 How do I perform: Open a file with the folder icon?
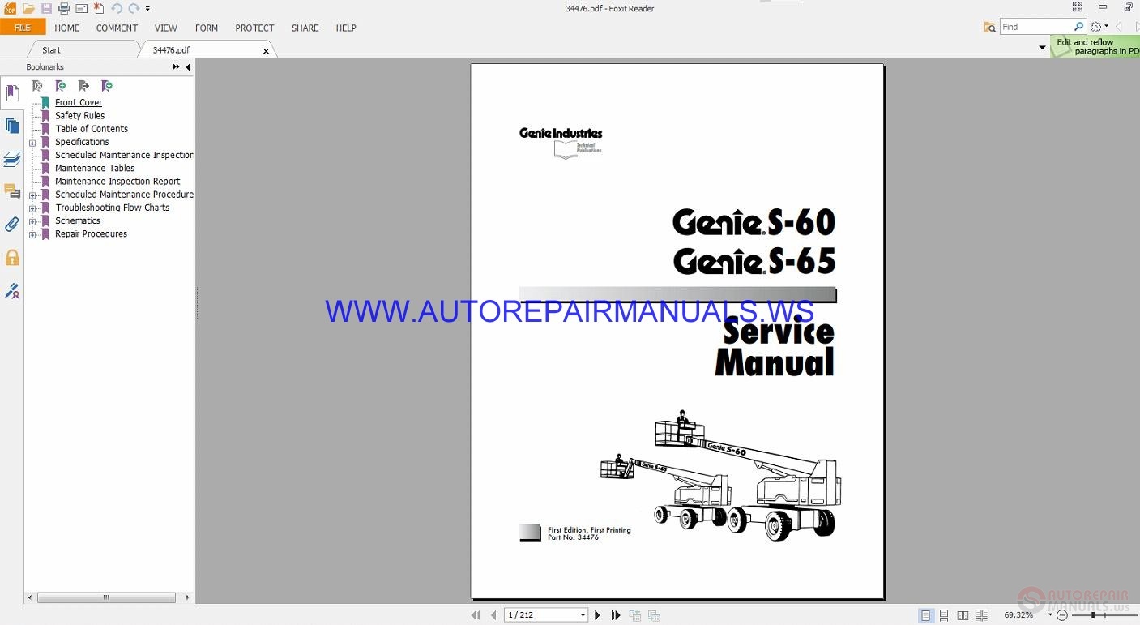point(29,8)
